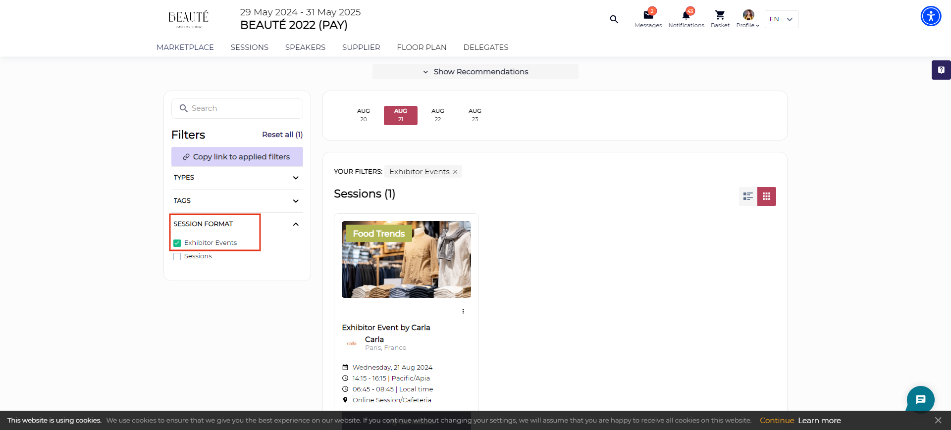
Task: Open the Exhibitor Event by Carla title
Action: [386, 328]
